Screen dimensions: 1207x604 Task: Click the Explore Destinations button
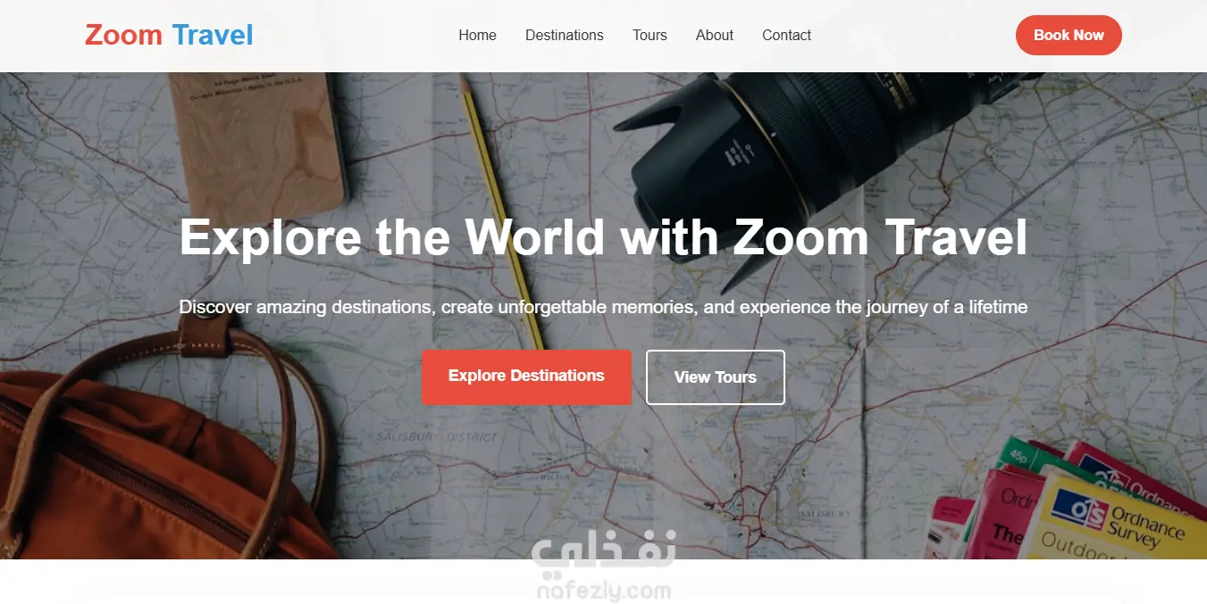526,376
